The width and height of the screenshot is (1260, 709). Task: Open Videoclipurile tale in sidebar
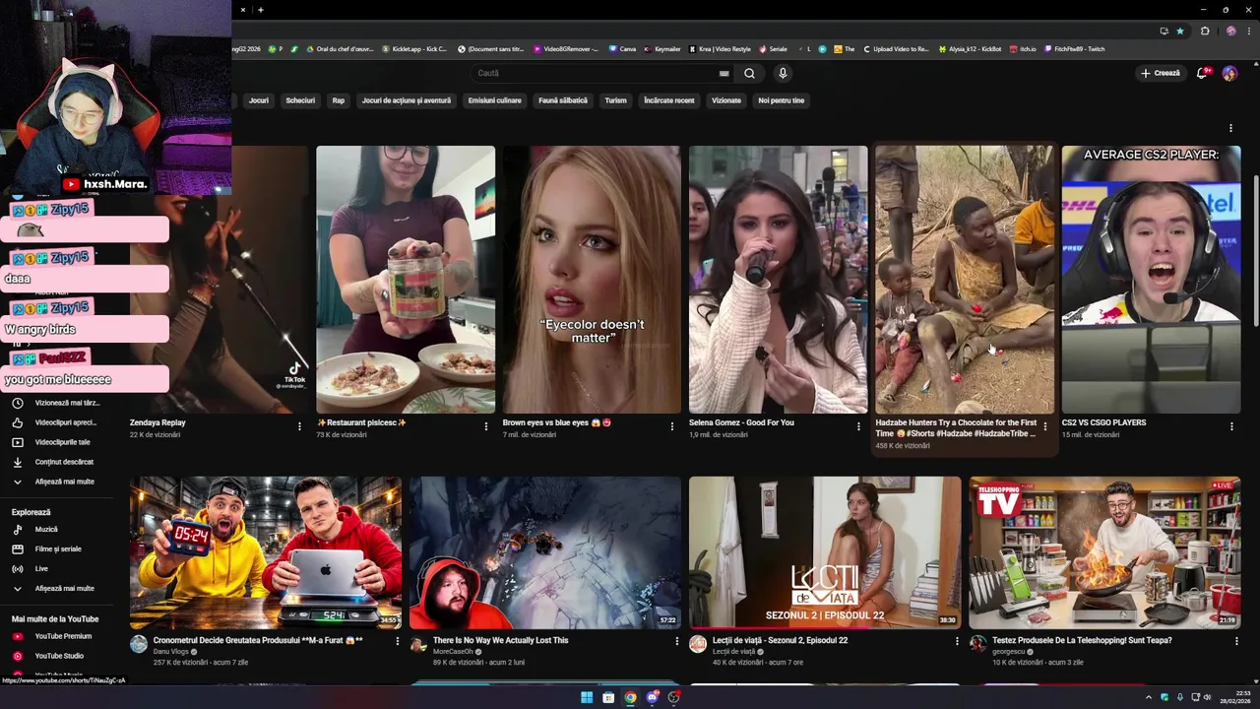[x=58, y=442]
